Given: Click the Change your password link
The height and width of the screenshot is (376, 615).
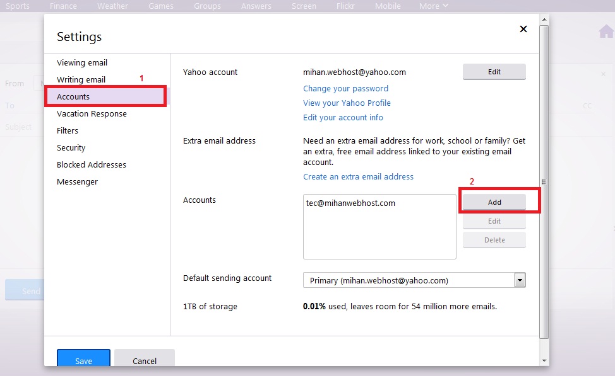Looking at the screenshot, I should click(x=346, y=88).
